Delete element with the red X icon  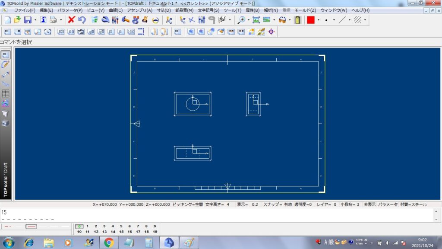point(71,20)
